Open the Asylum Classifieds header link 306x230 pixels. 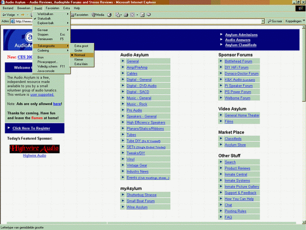(x=241, y=45)
